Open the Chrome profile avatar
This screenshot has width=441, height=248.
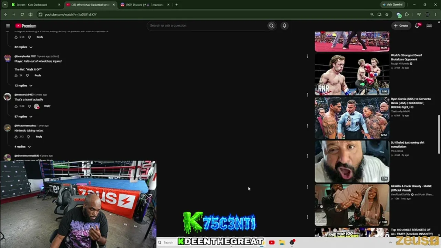[428, 14]
